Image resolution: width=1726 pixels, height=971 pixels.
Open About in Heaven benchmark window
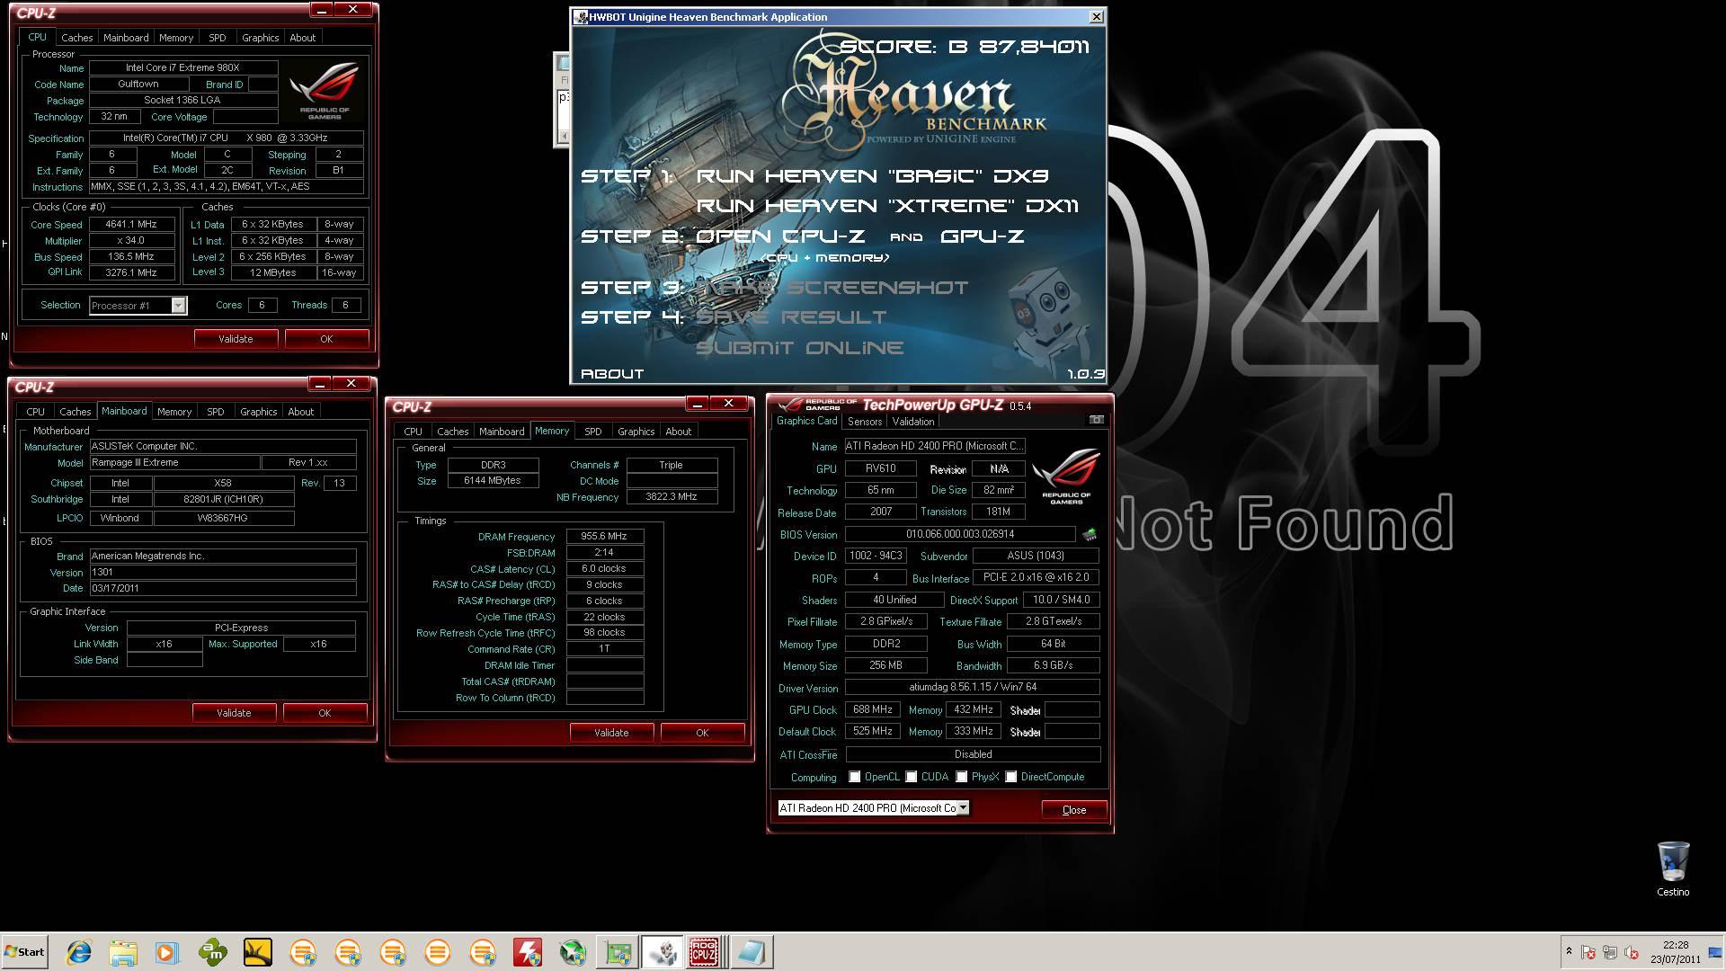(612, 374)
